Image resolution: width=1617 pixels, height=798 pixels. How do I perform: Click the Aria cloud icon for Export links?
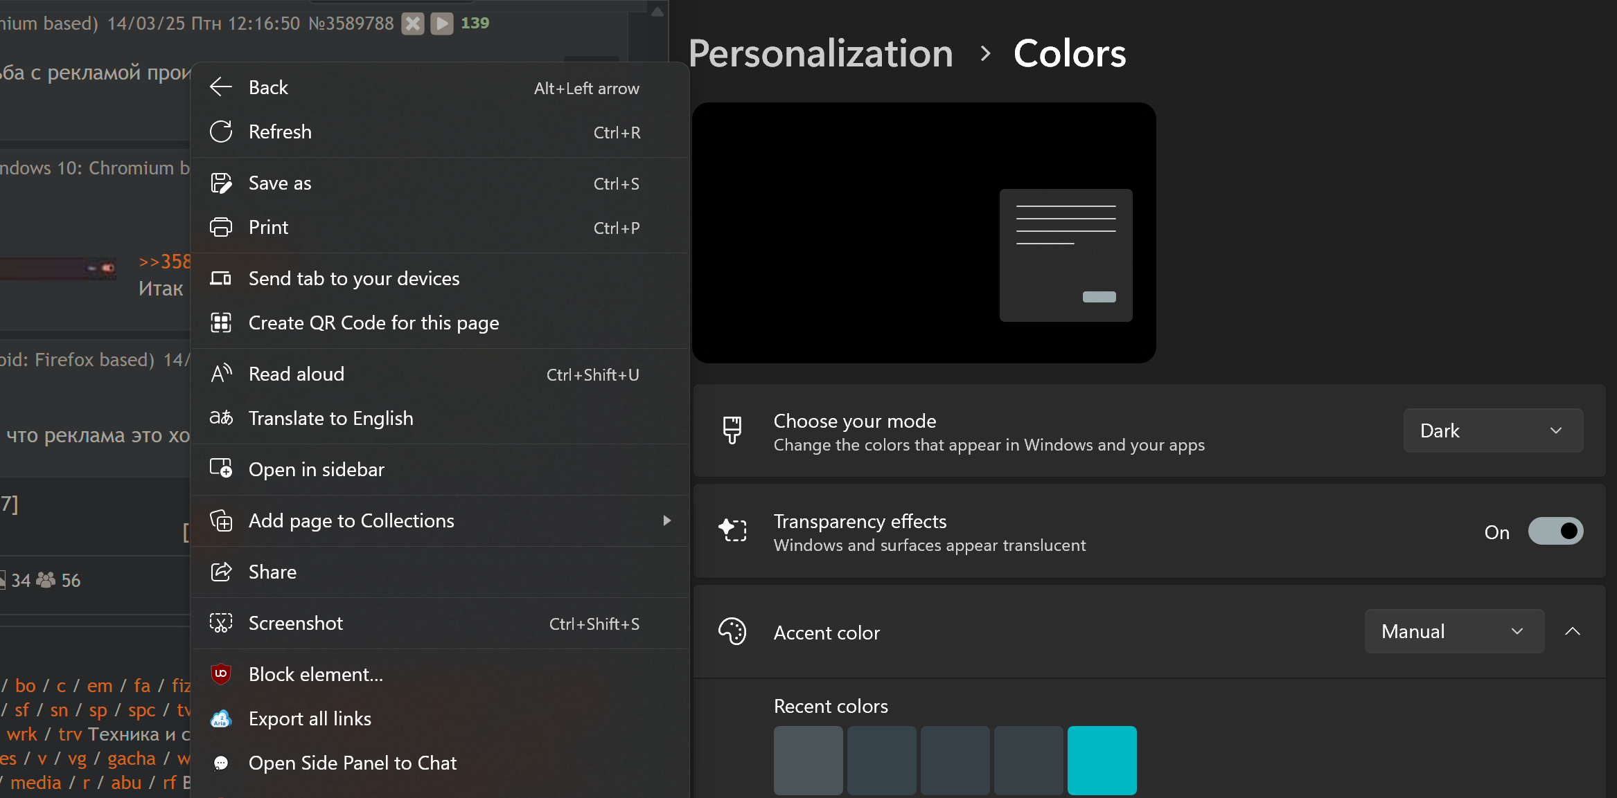click(221, 718)
